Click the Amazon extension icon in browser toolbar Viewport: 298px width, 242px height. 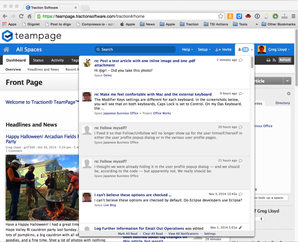coord(230,16)
